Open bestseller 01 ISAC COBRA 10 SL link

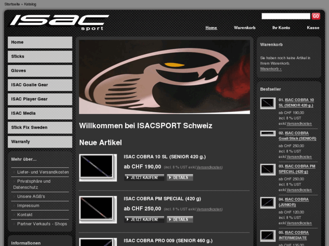pos(296,102)
